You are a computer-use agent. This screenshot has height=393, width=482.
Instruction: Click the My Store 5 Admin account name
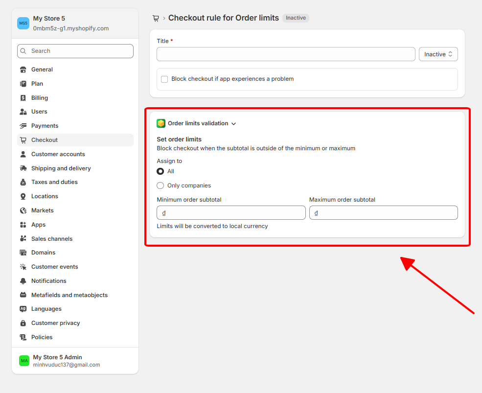pyautogui.click(x=57, y=357)
